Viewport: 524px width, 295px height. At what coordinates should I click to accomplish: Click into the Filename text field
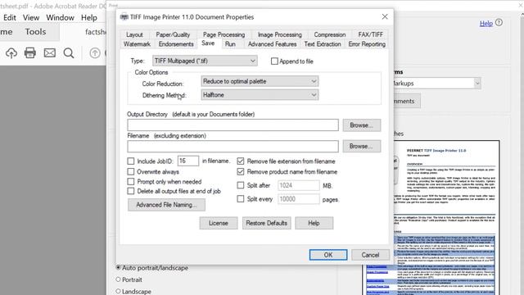pos(233,146)
